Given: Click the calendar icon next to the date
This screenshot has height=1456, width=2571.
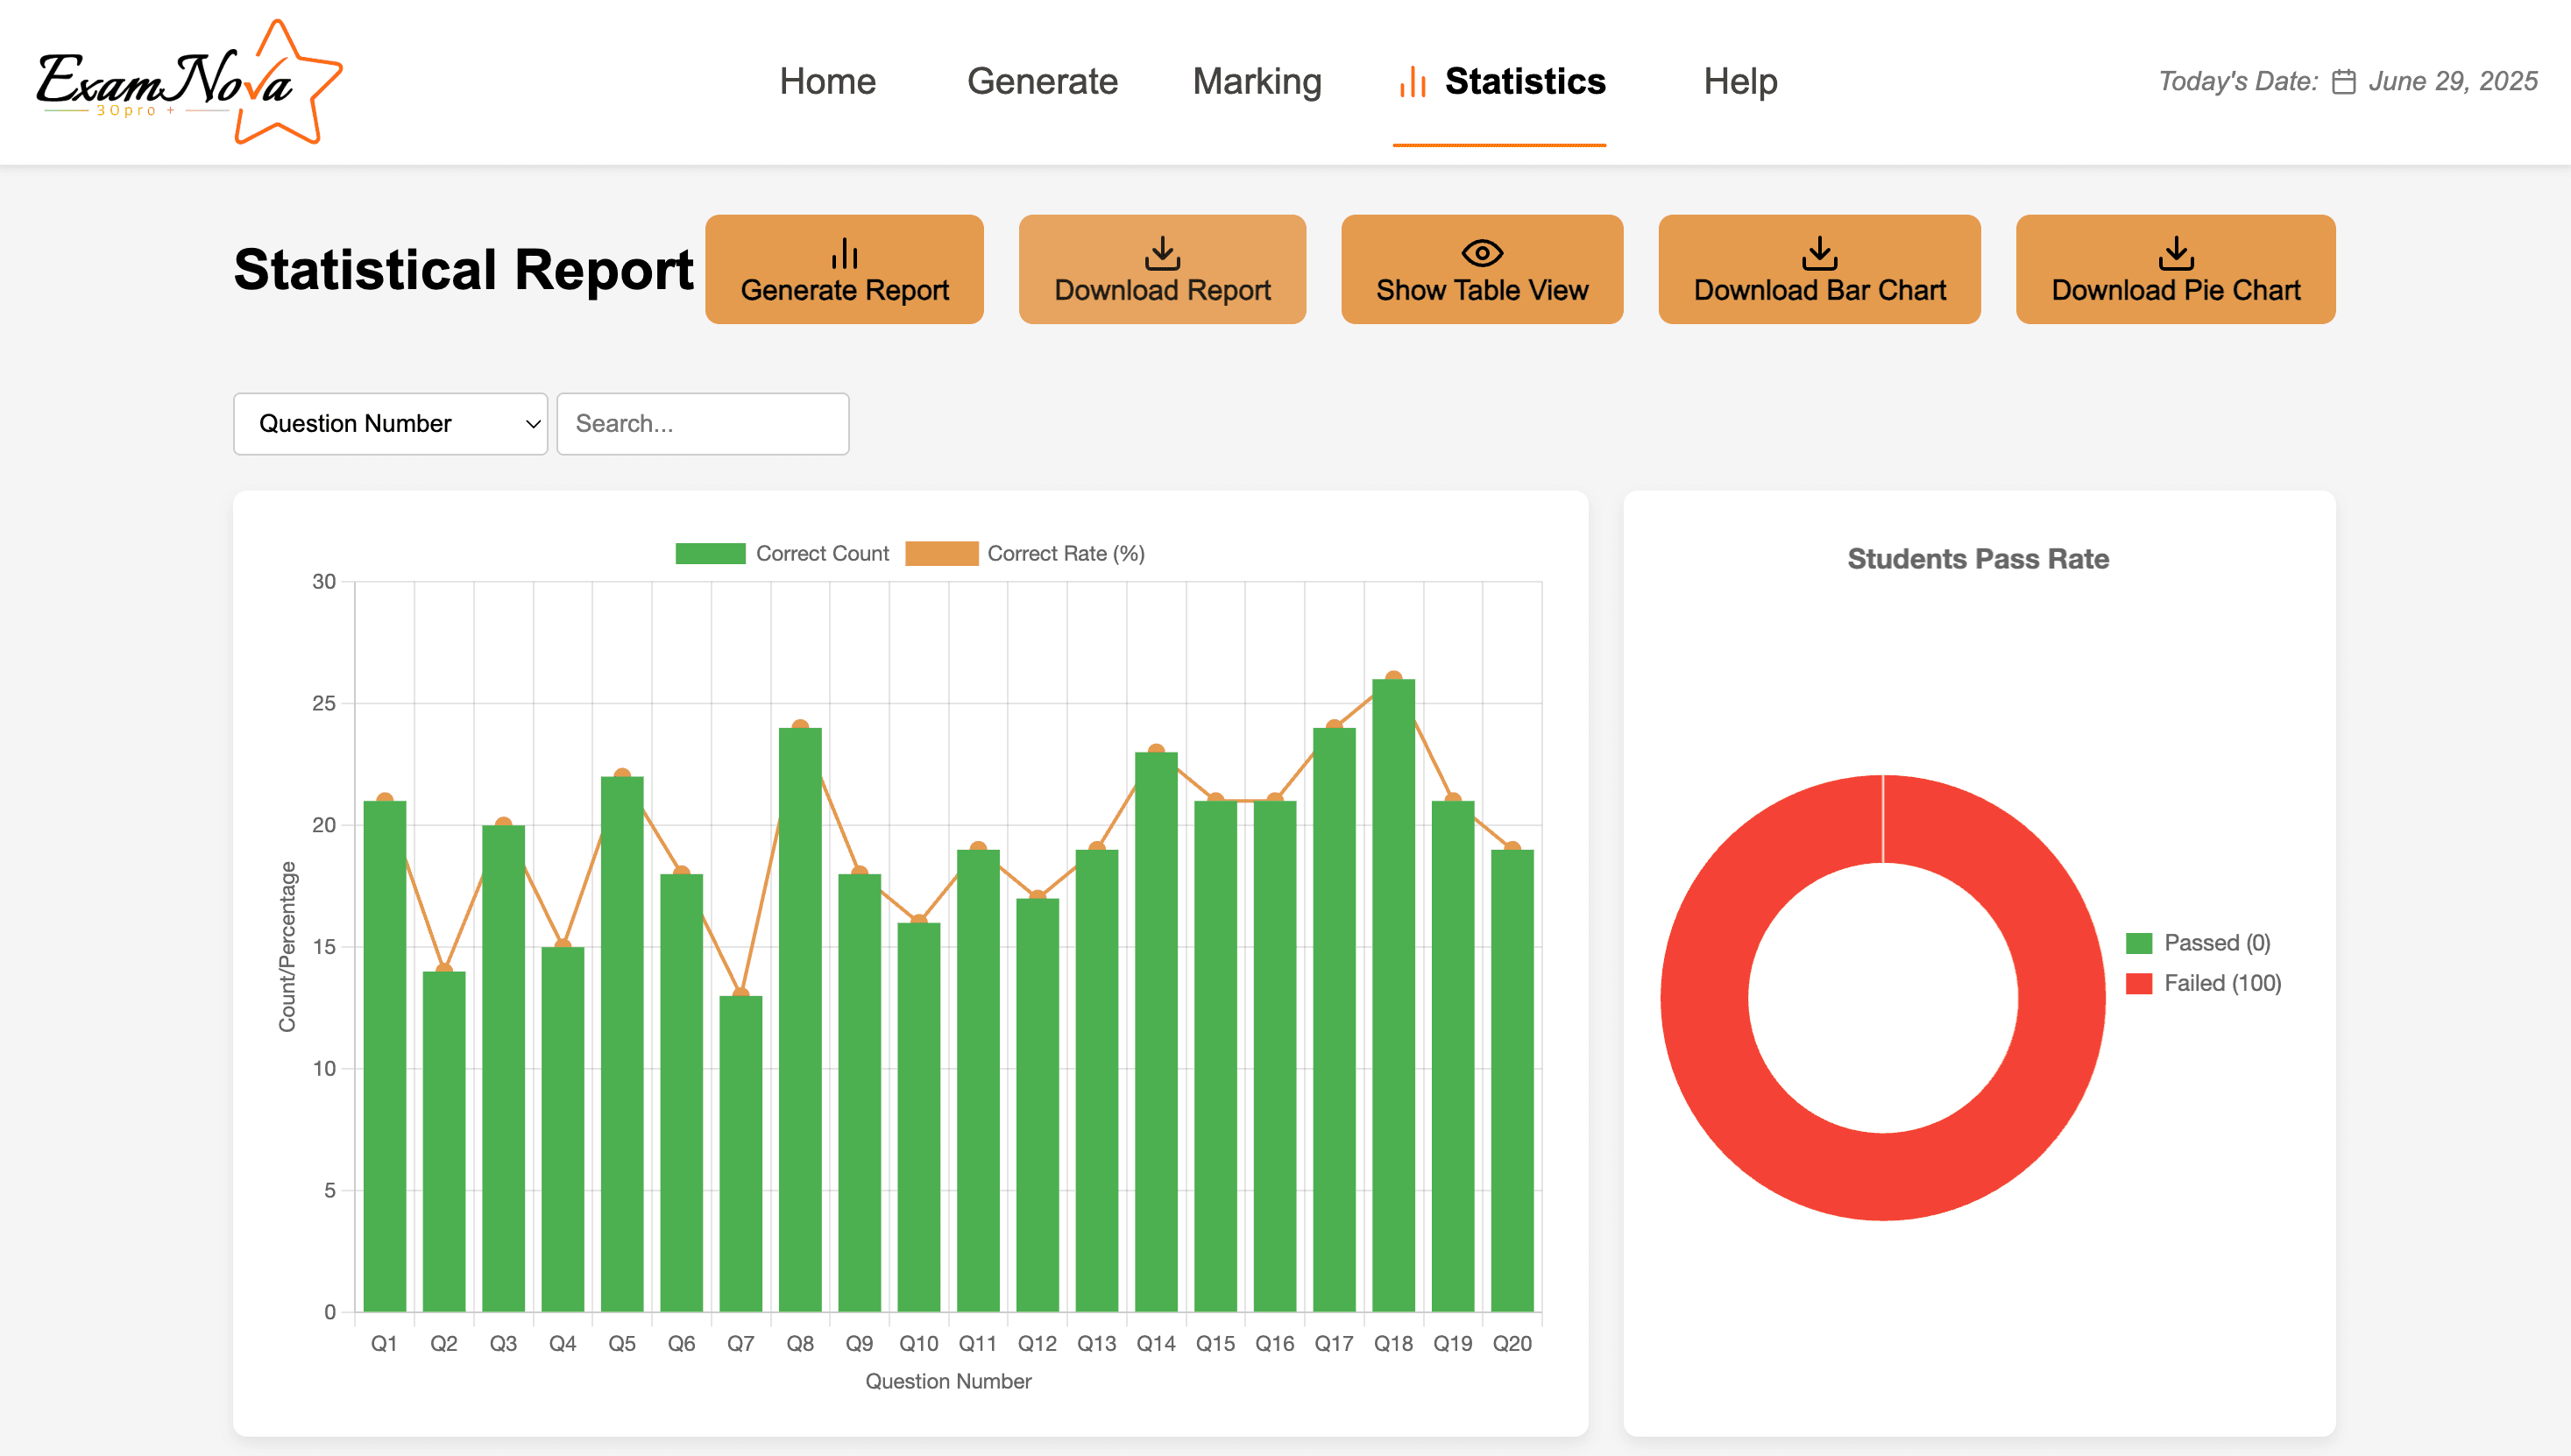Looking at the screenshot, I should click(2343, 82).
